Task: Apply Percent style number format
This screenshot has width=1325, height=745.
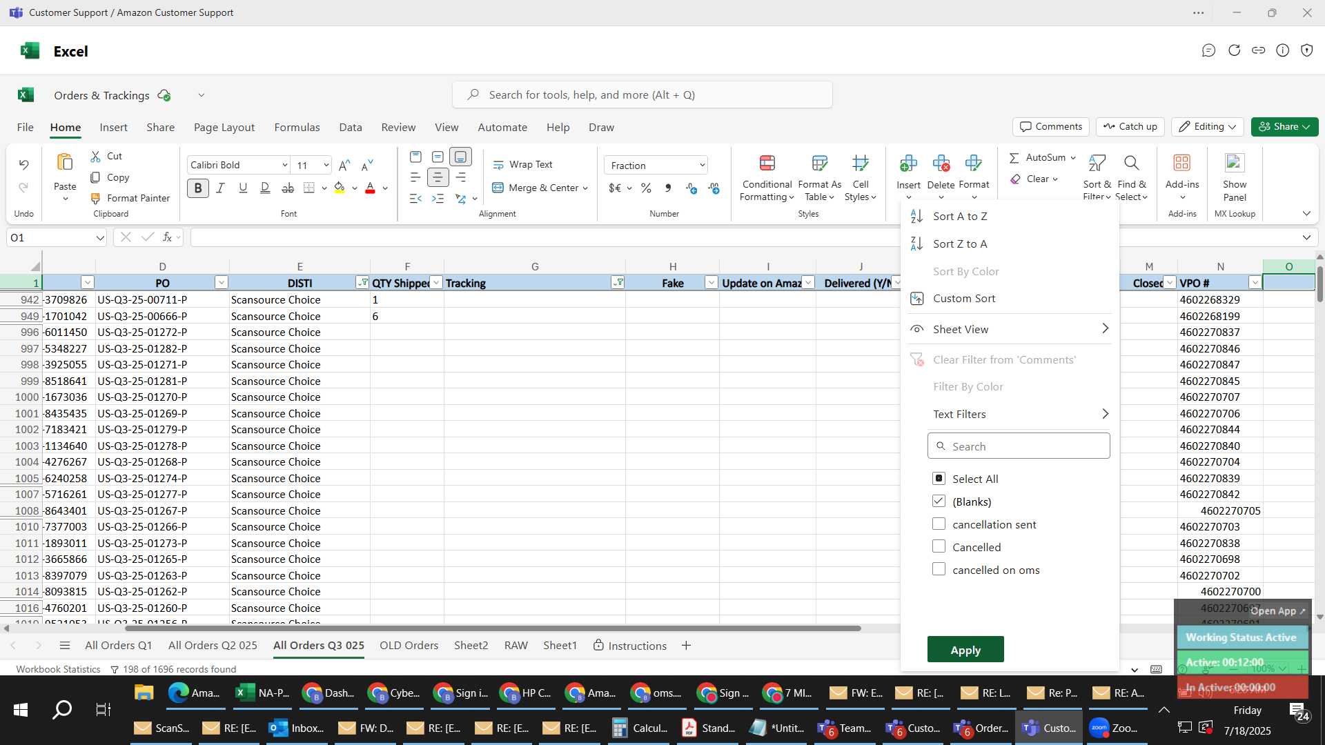Action: point(646,188)
